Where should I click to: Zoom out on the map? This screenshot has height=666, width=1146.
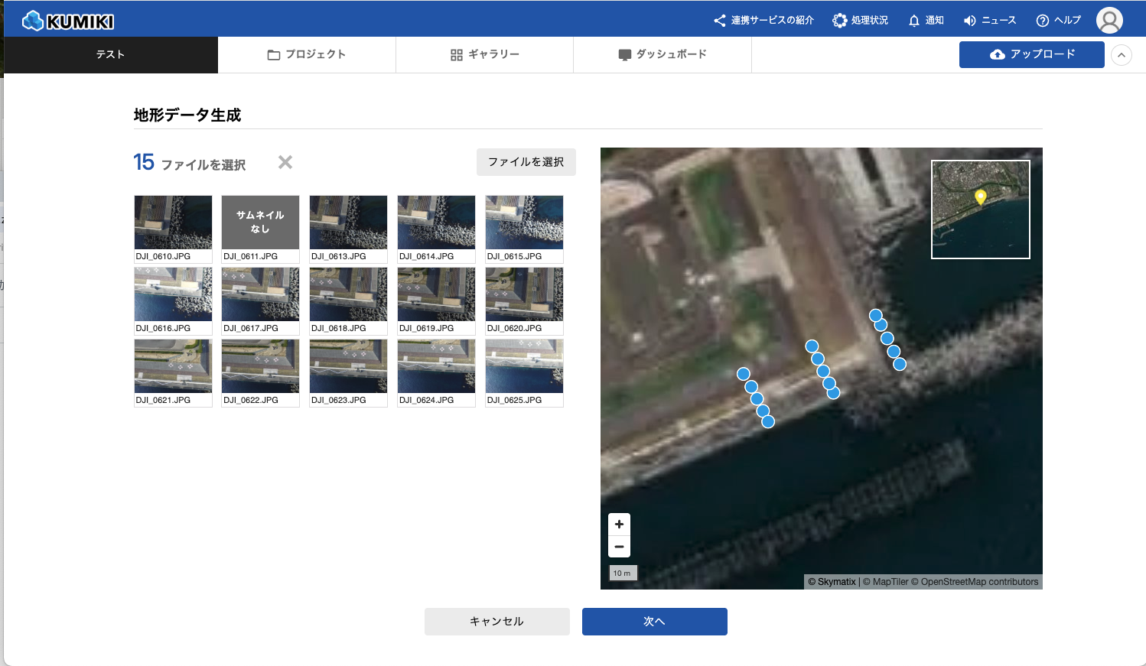[x=619, y=547]
